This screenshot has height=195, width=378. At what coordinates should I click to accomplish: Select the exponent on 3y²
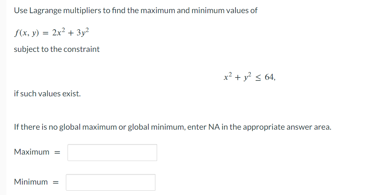87,30
